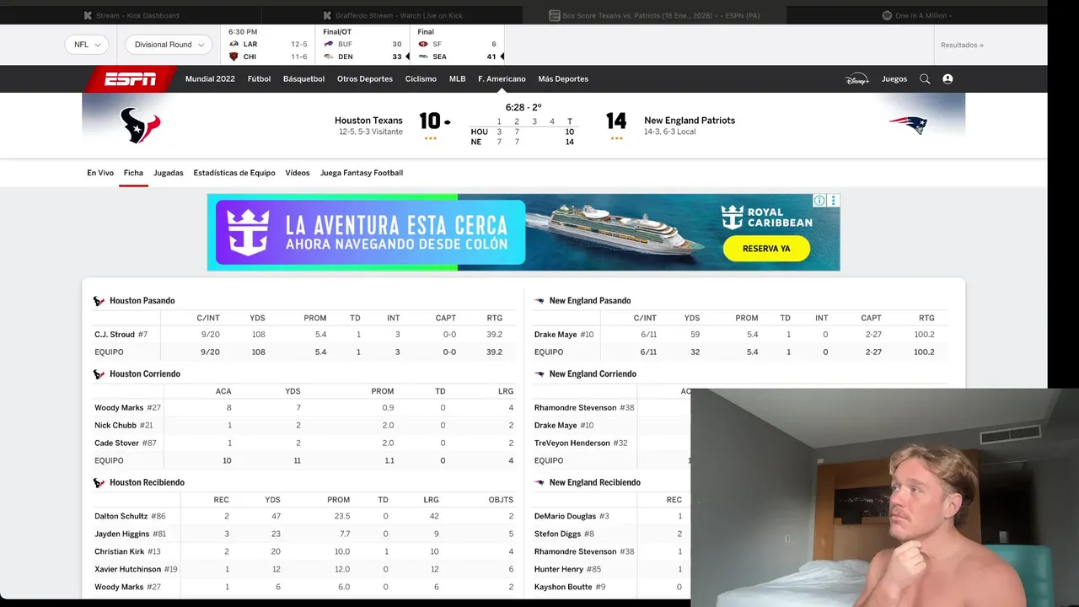This screenshot has width=1079, height=607.
Task: Open the F. Americano menu
Action: [x=502, y=79]
